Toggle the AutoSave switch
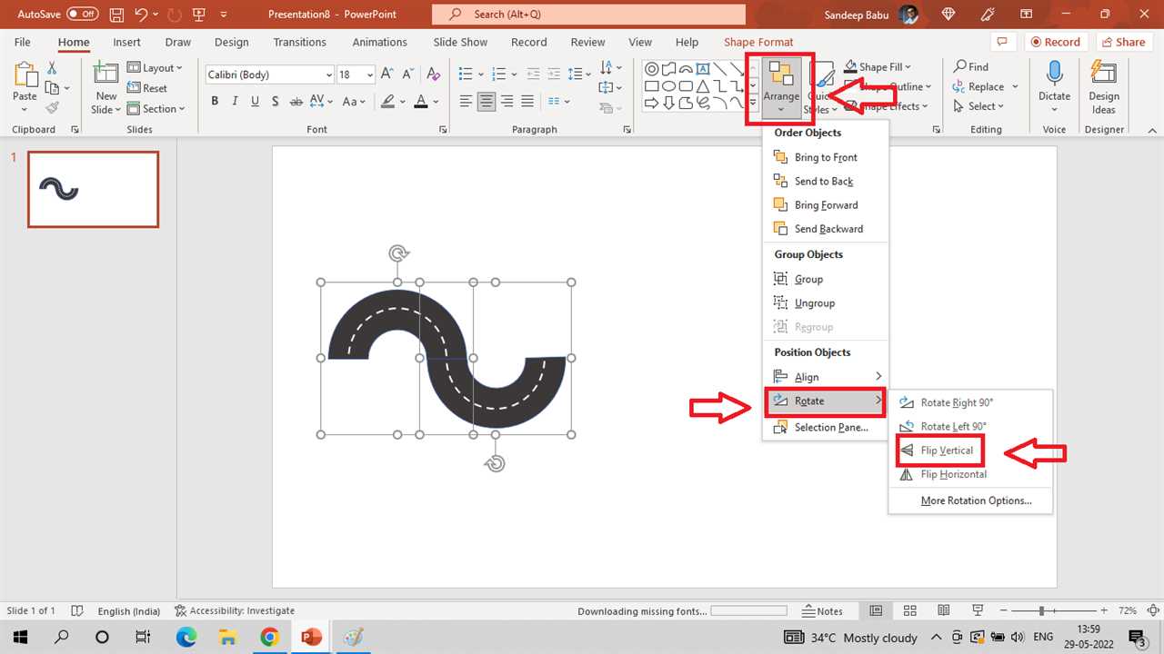This screenshot has height=654, width=1164. [x=83, y=15]
